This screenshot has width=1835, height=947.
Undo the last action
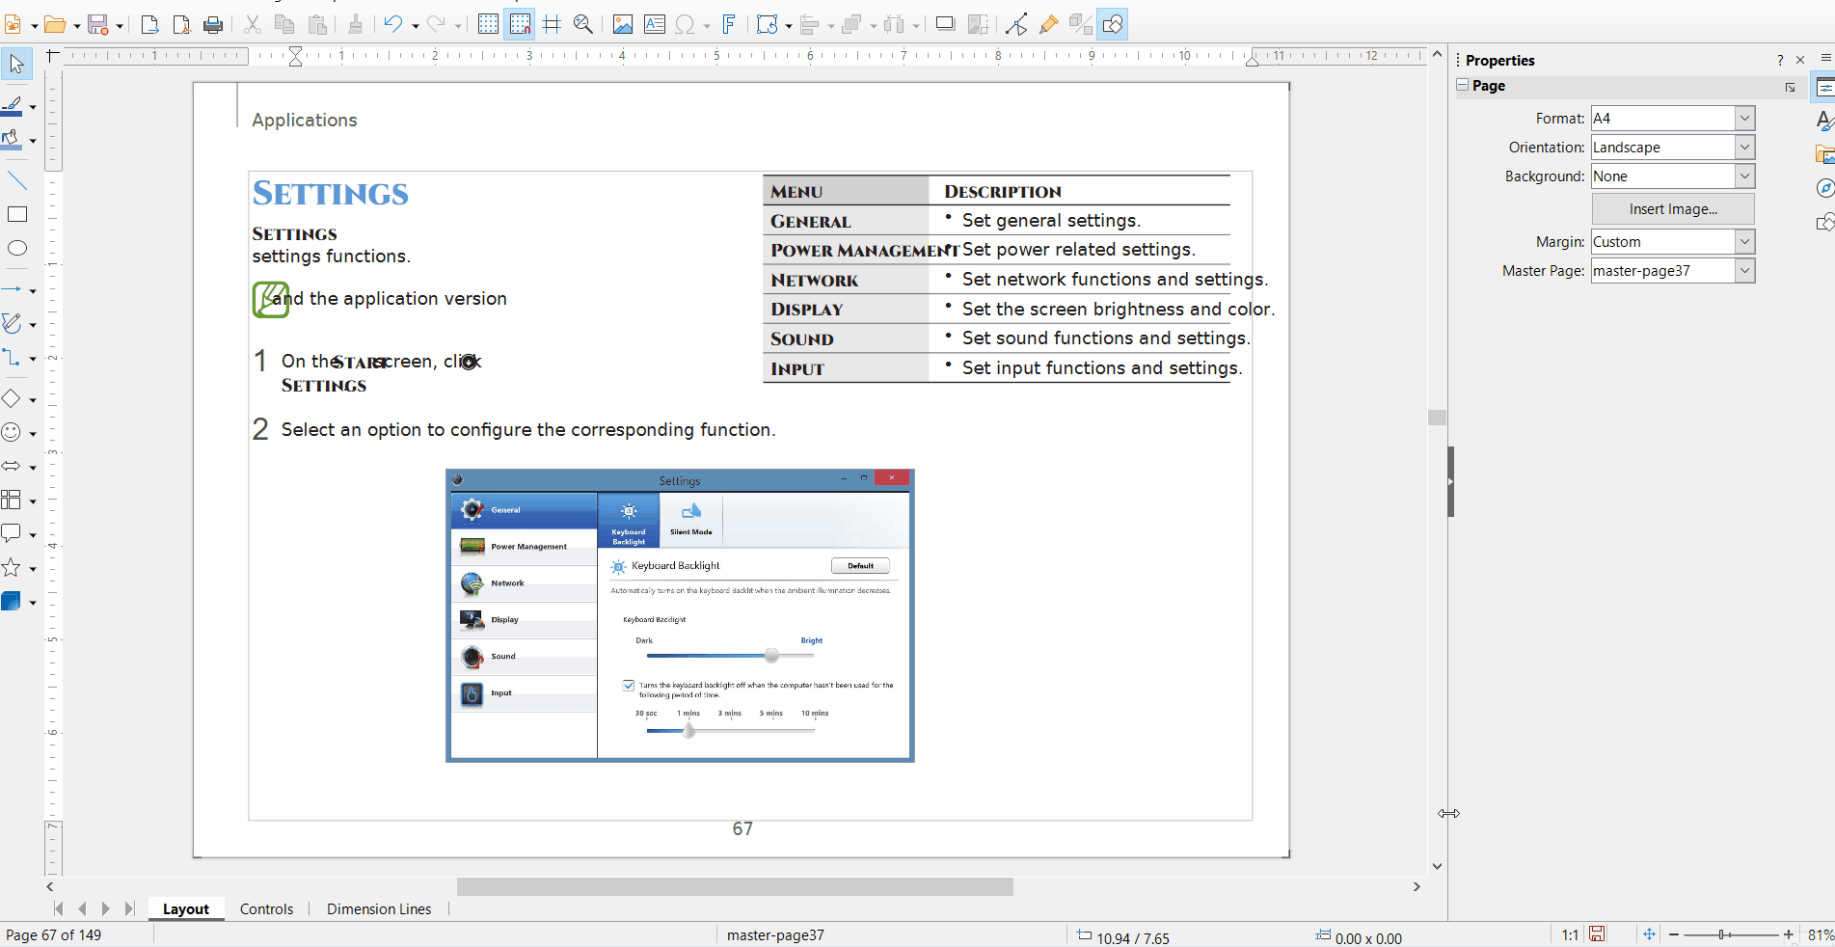pos(393,24)
